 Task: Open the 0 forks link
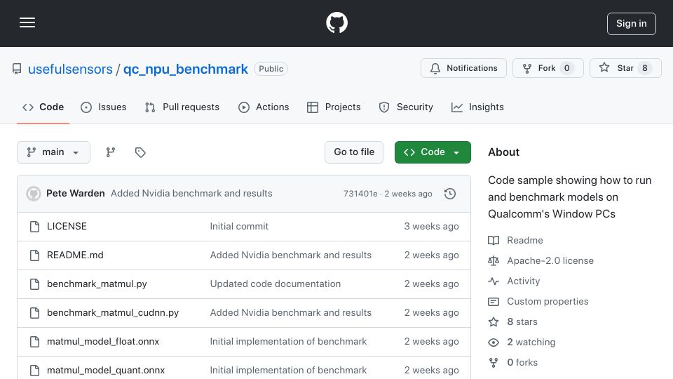(522, 363)
